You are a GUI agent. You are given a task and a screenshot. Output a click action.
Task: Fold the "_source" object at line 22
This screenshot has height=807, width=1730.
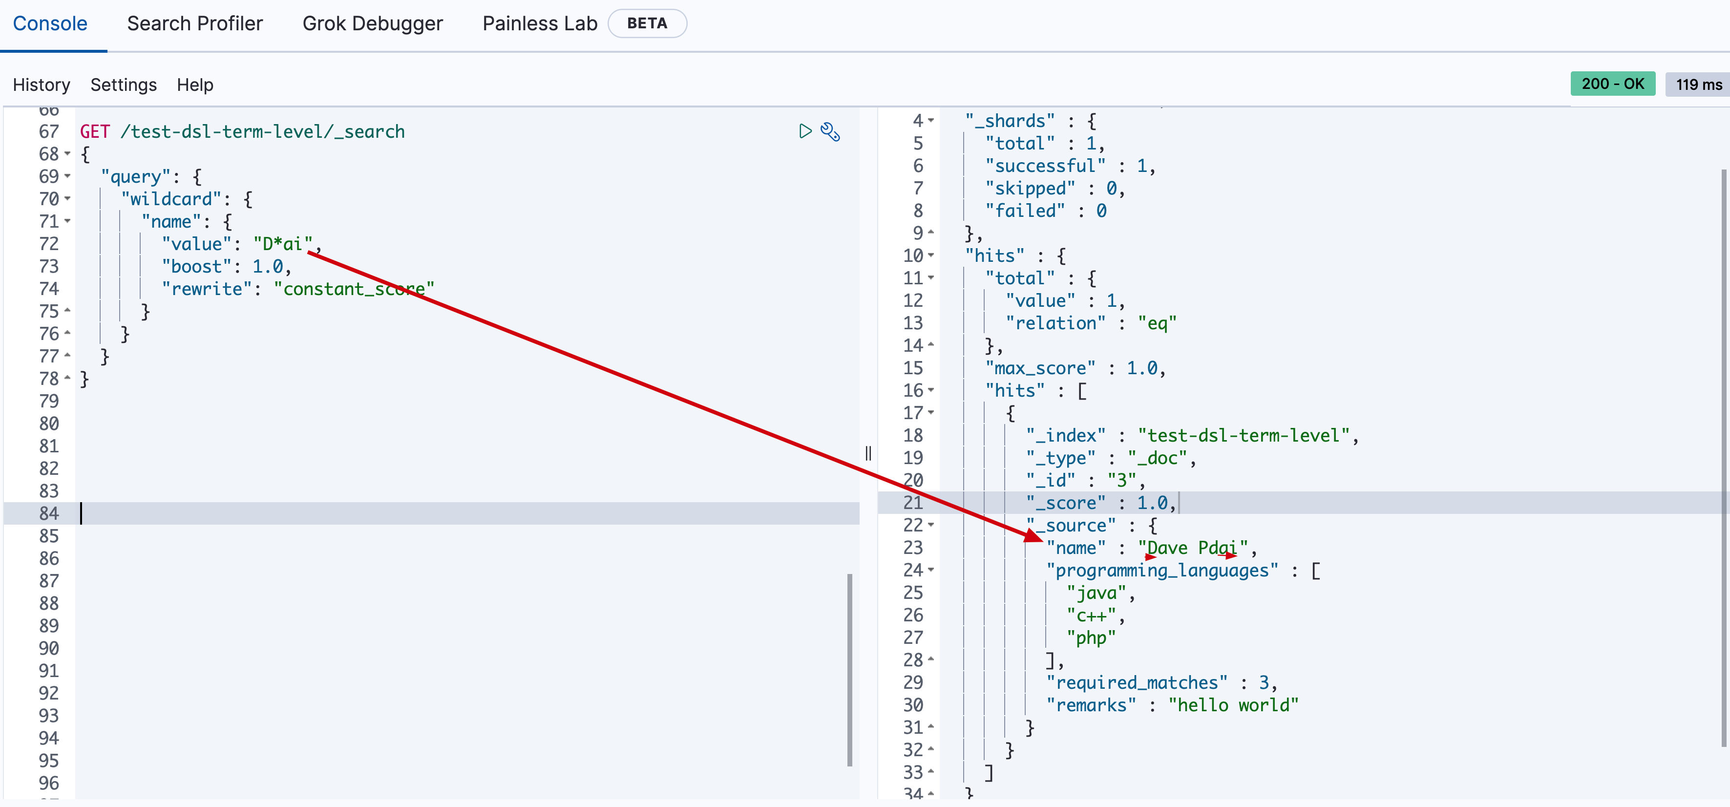tap(931, 525)
